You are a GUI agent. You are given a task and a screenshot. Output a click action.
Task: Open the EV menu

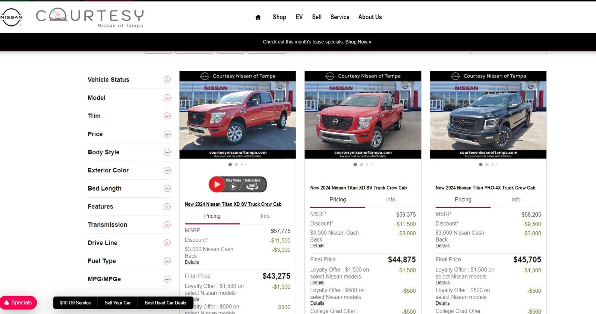(x=299, y=17)
